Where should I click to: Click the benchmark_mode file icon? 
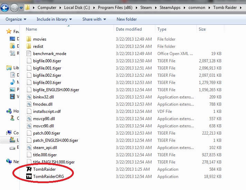click(29, 54)
